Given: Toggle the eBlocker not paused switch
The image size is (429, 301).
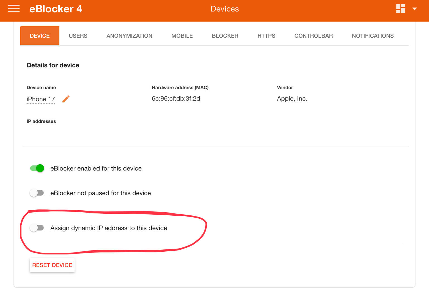Looking at the screenshot, I should pyautogui.click(x=37, y=193).
